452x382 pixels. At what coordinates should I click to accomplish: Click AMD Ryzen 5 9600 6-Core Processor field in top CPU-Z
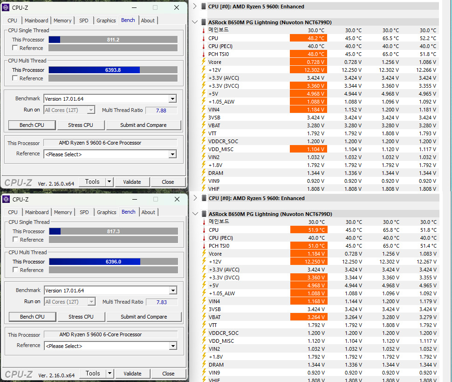pyautogui.click(x=110, y=143)
